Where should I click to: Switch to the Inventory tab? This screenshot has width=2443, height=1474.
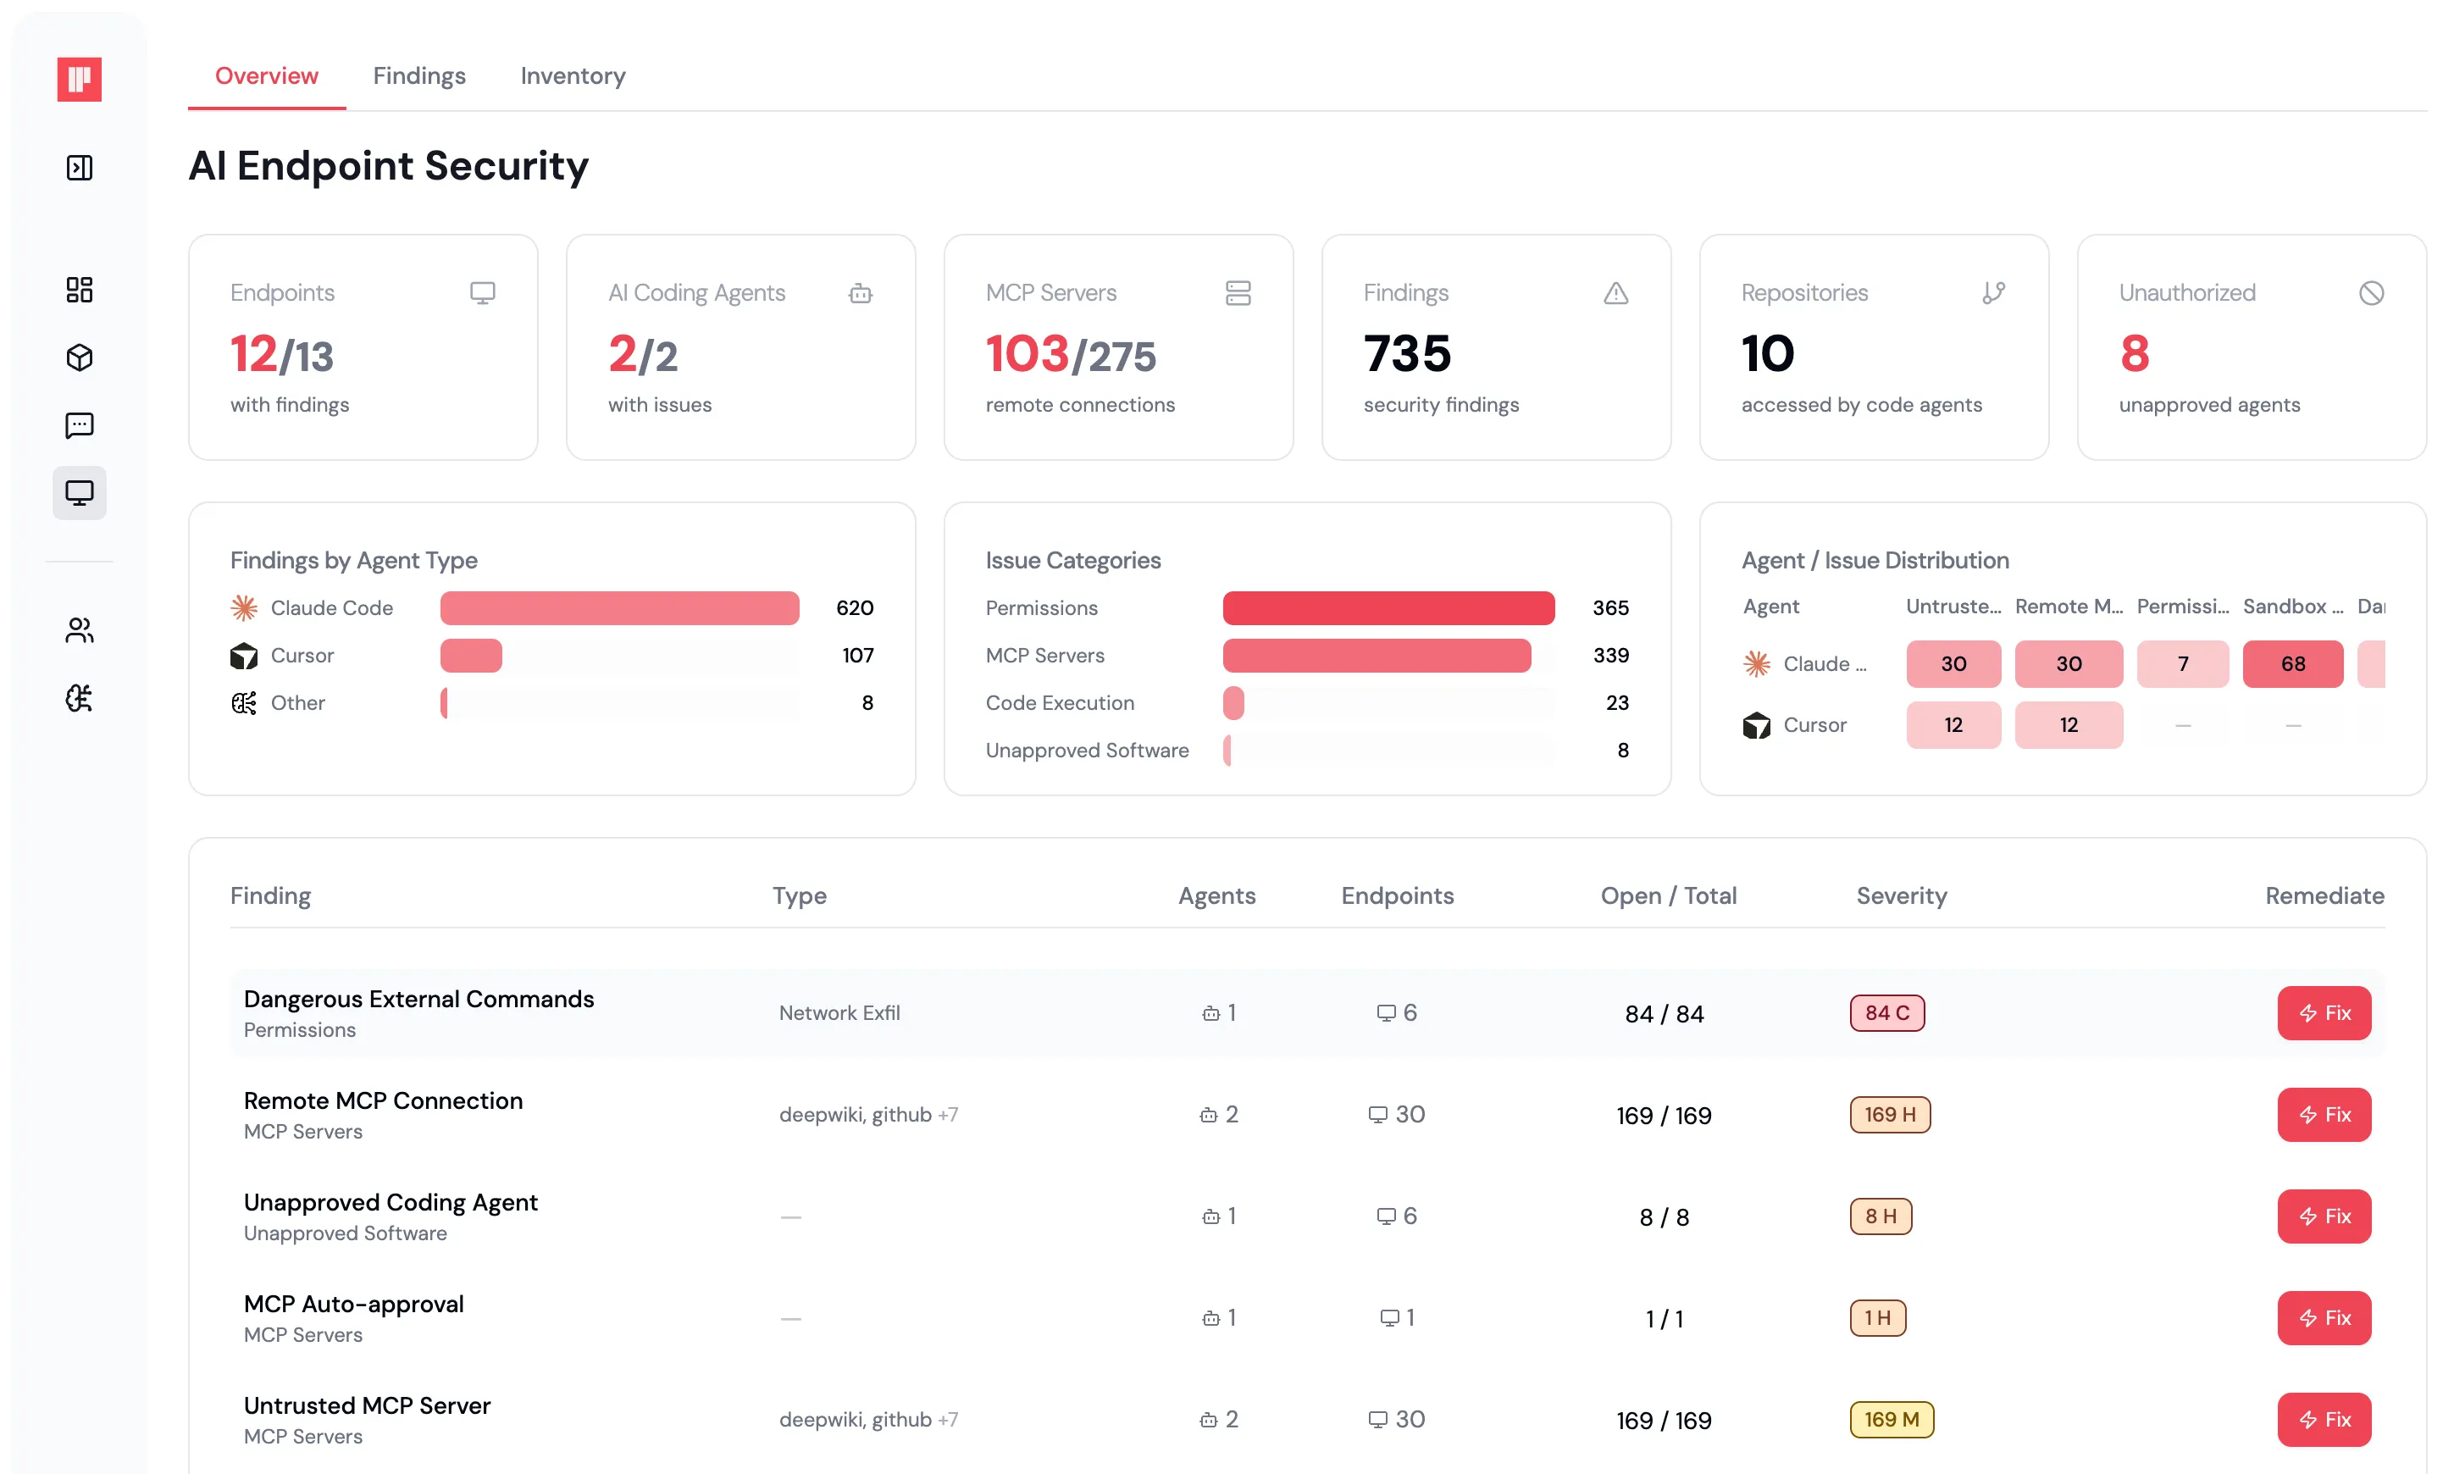pos(572,76)
